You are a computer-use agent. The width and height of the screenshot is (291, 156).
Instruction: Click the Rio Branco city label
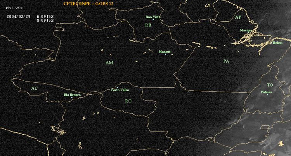tap(73, 95)
